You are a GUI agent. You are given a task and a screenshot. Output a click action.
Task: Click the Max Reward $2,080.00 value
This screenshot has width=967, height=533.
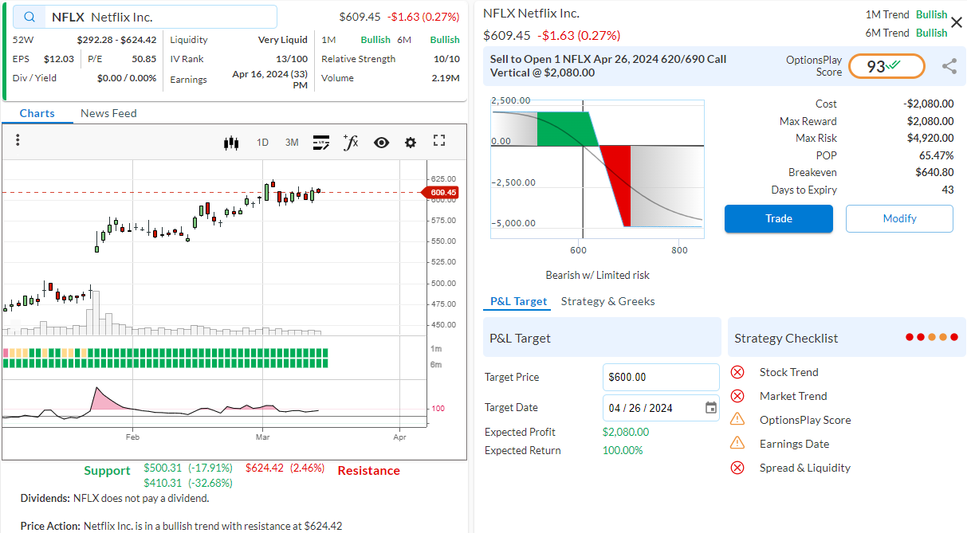930,121
